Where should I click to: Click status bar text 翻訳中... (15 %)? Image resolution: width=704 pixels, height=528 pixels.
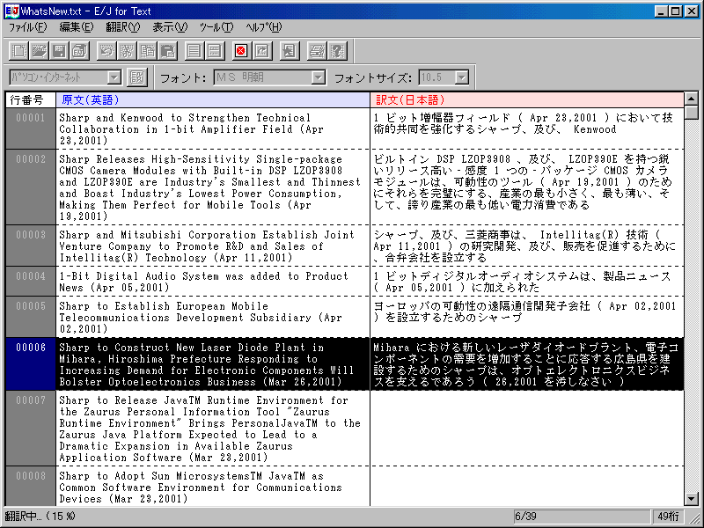coord(40,517)
